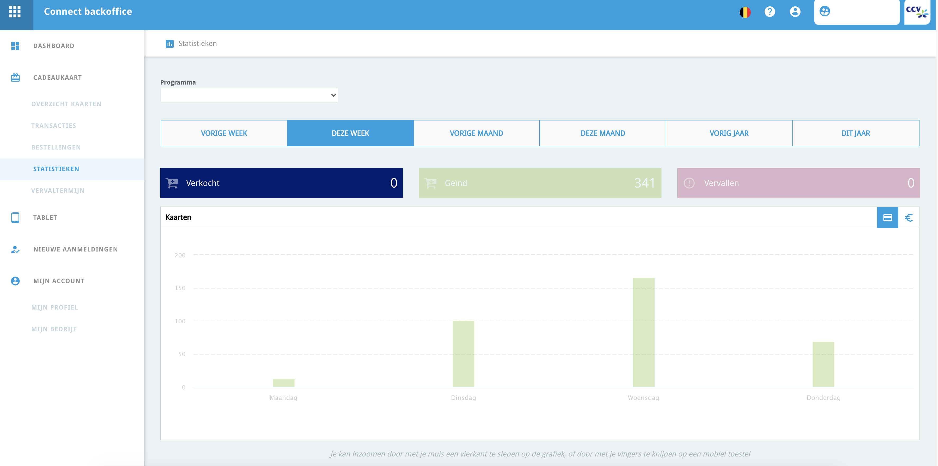This screenshot has height=466, width=938.
Task: Toggle the green Geïnd series tile
Action: click(540, 183)
